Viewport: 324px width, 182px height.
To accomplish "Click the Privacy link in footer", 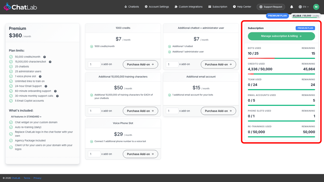I will click(38, 178).
